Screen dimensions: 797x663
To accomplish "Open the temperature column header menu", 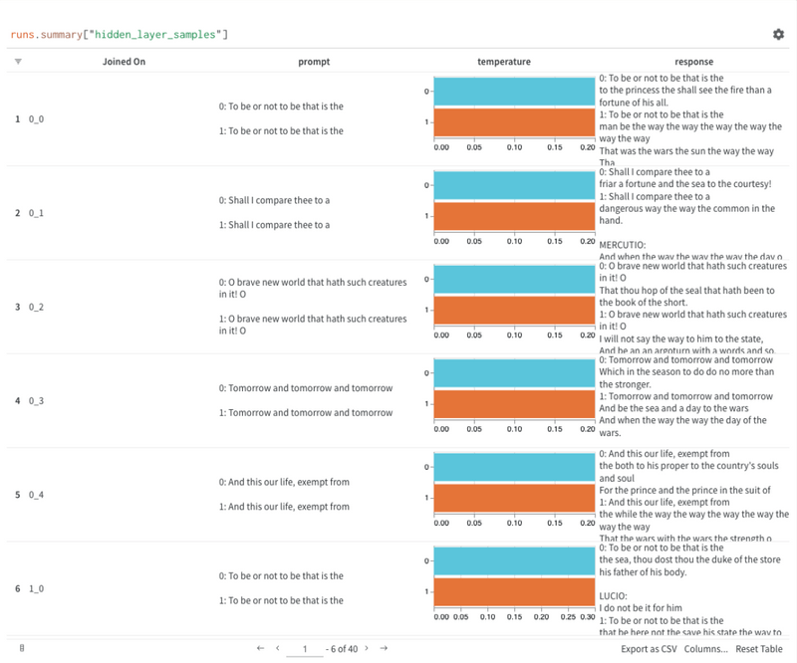I will (504, 62).
